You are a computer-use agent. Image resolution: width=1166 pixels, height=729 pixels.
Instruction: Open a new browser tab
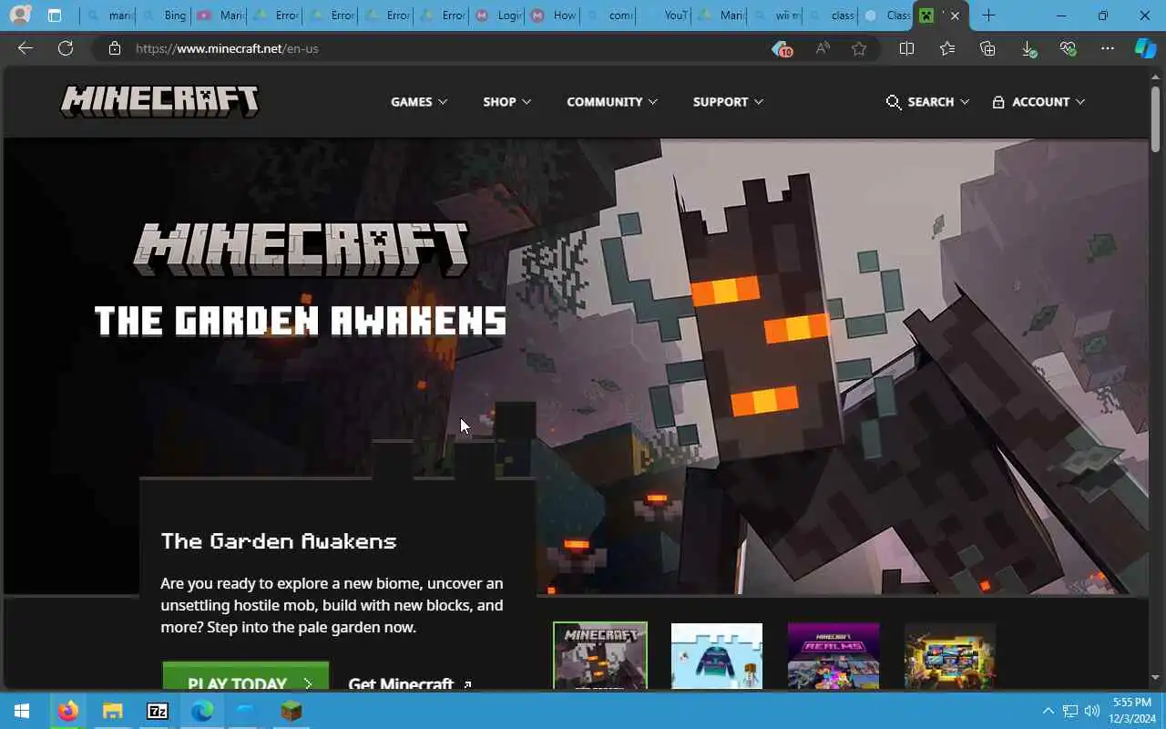(988, 15)
